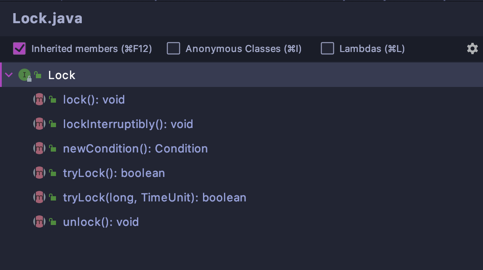Disable the Inherited members checkbox
Image resolution: width=483 pixels, height=270 pixels.
tap(19, 48)
